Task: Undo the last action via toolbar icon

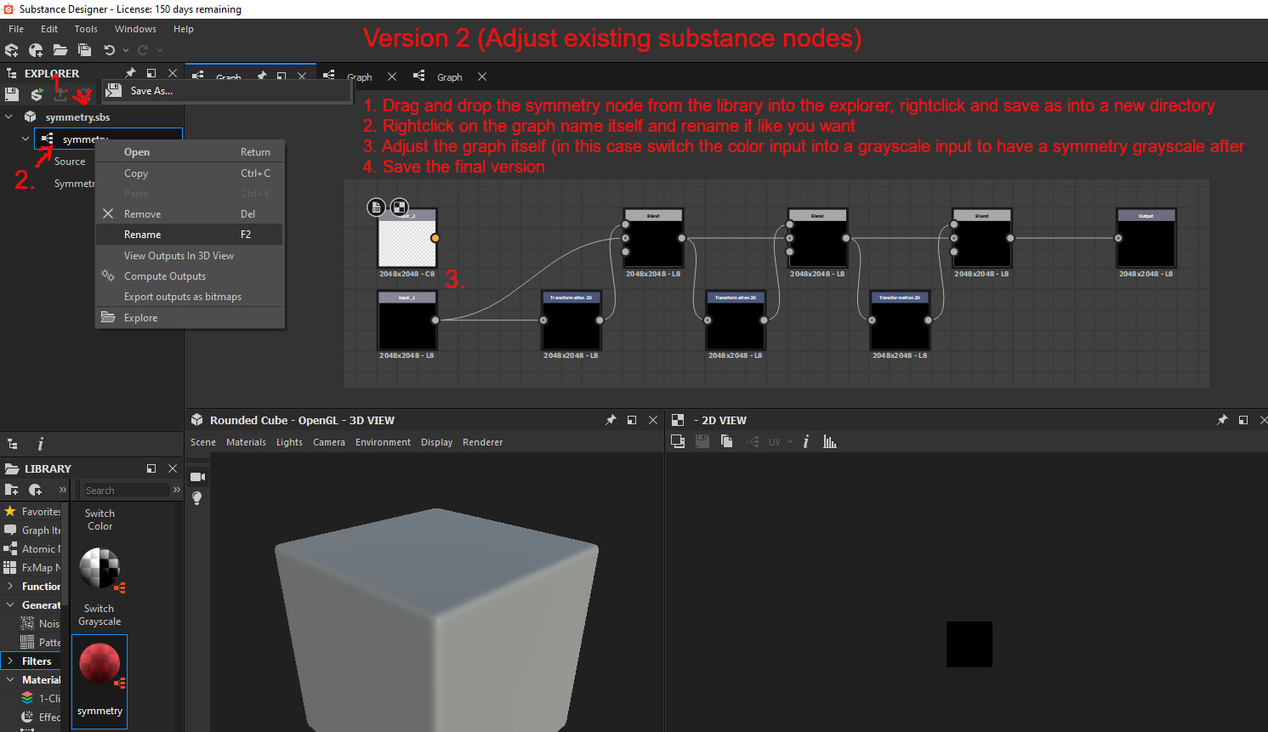Action: (109, 50)
